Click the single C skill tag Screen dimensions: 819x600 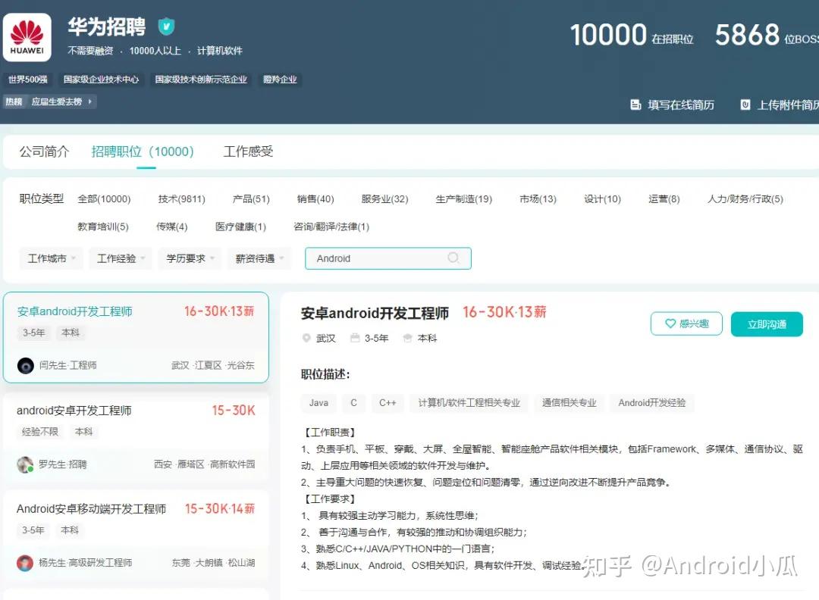[353, 403]
